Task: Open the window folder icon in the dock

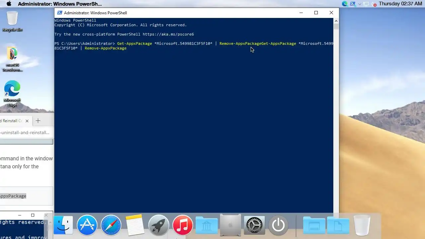Action: [314, 226]
